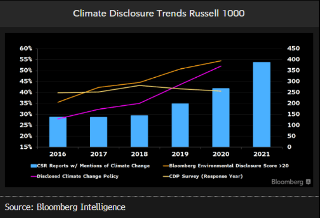Viewport: 320px width, 218px height.
Task: Click the 35% left axis label
Action: (26, 103)
